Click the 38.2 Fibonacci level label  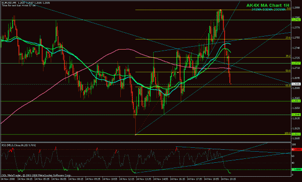pos(288,56)
